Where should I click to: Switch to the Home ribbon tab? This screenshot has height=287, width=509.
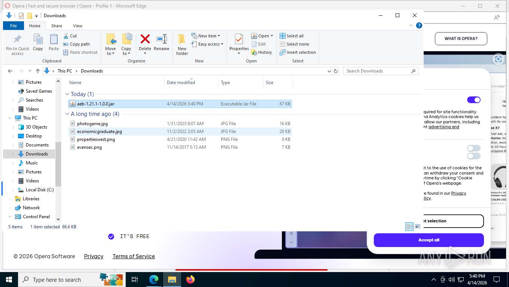(35, 26)
